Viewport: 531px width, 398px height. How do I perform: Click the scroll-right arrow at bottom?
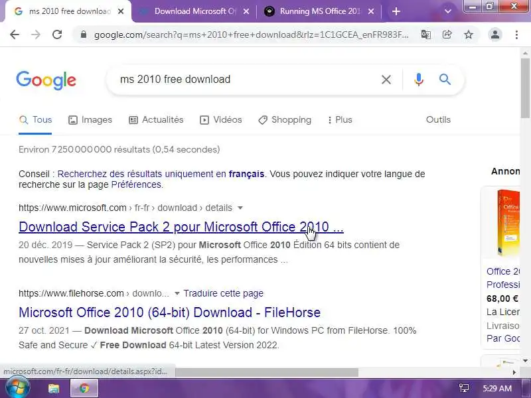pos(514,372)
